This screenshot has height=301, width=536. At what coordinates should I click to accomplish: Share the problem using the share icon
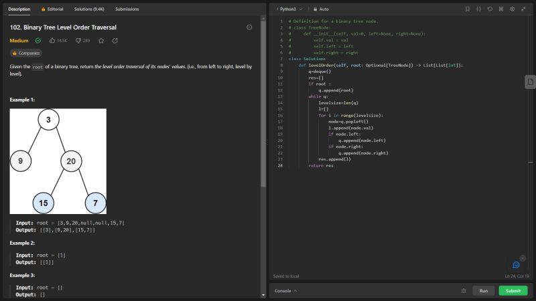pos(115,41)
